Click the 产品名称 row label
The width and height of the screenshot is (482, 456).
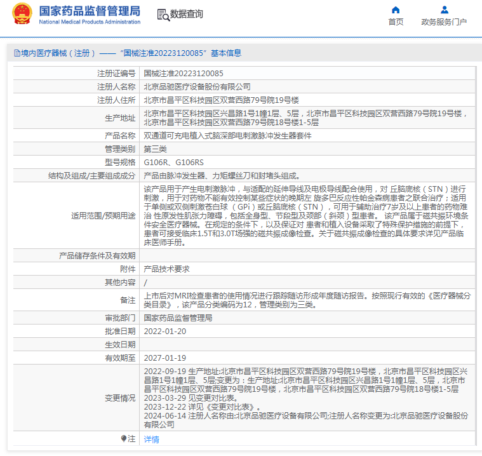pyautogui.click(x=120, y=136)
